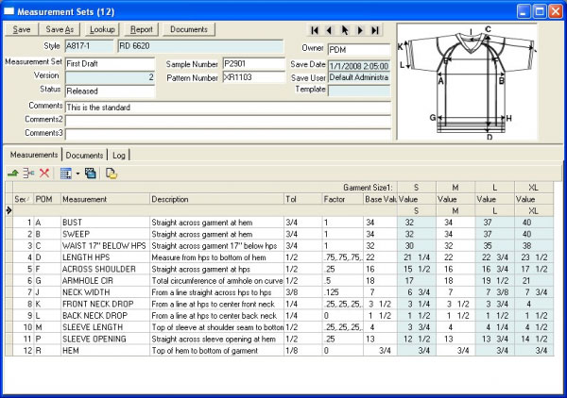Open the grid layout dropdown arrow
The image size is (567, 398).
[76, 174]
